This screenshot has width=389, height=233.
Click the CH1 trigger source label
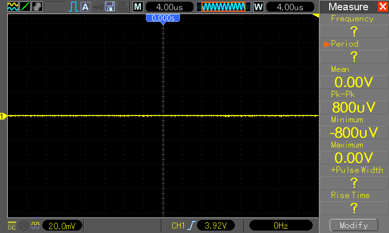[178, 226]
